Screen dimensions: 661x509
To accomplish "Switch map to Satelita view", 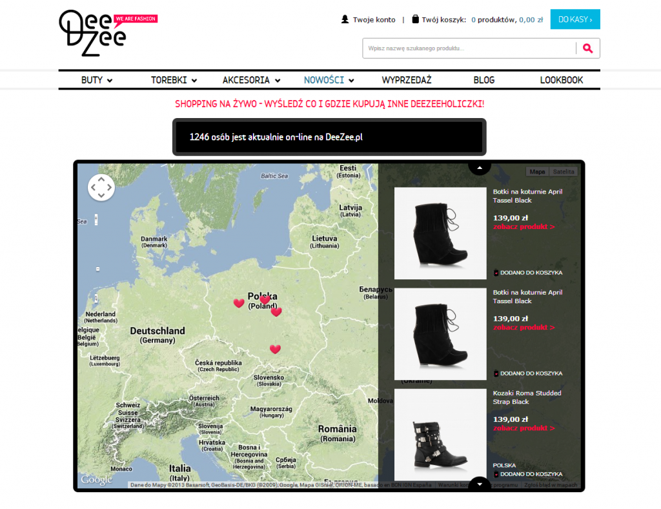I will point(564,172).
